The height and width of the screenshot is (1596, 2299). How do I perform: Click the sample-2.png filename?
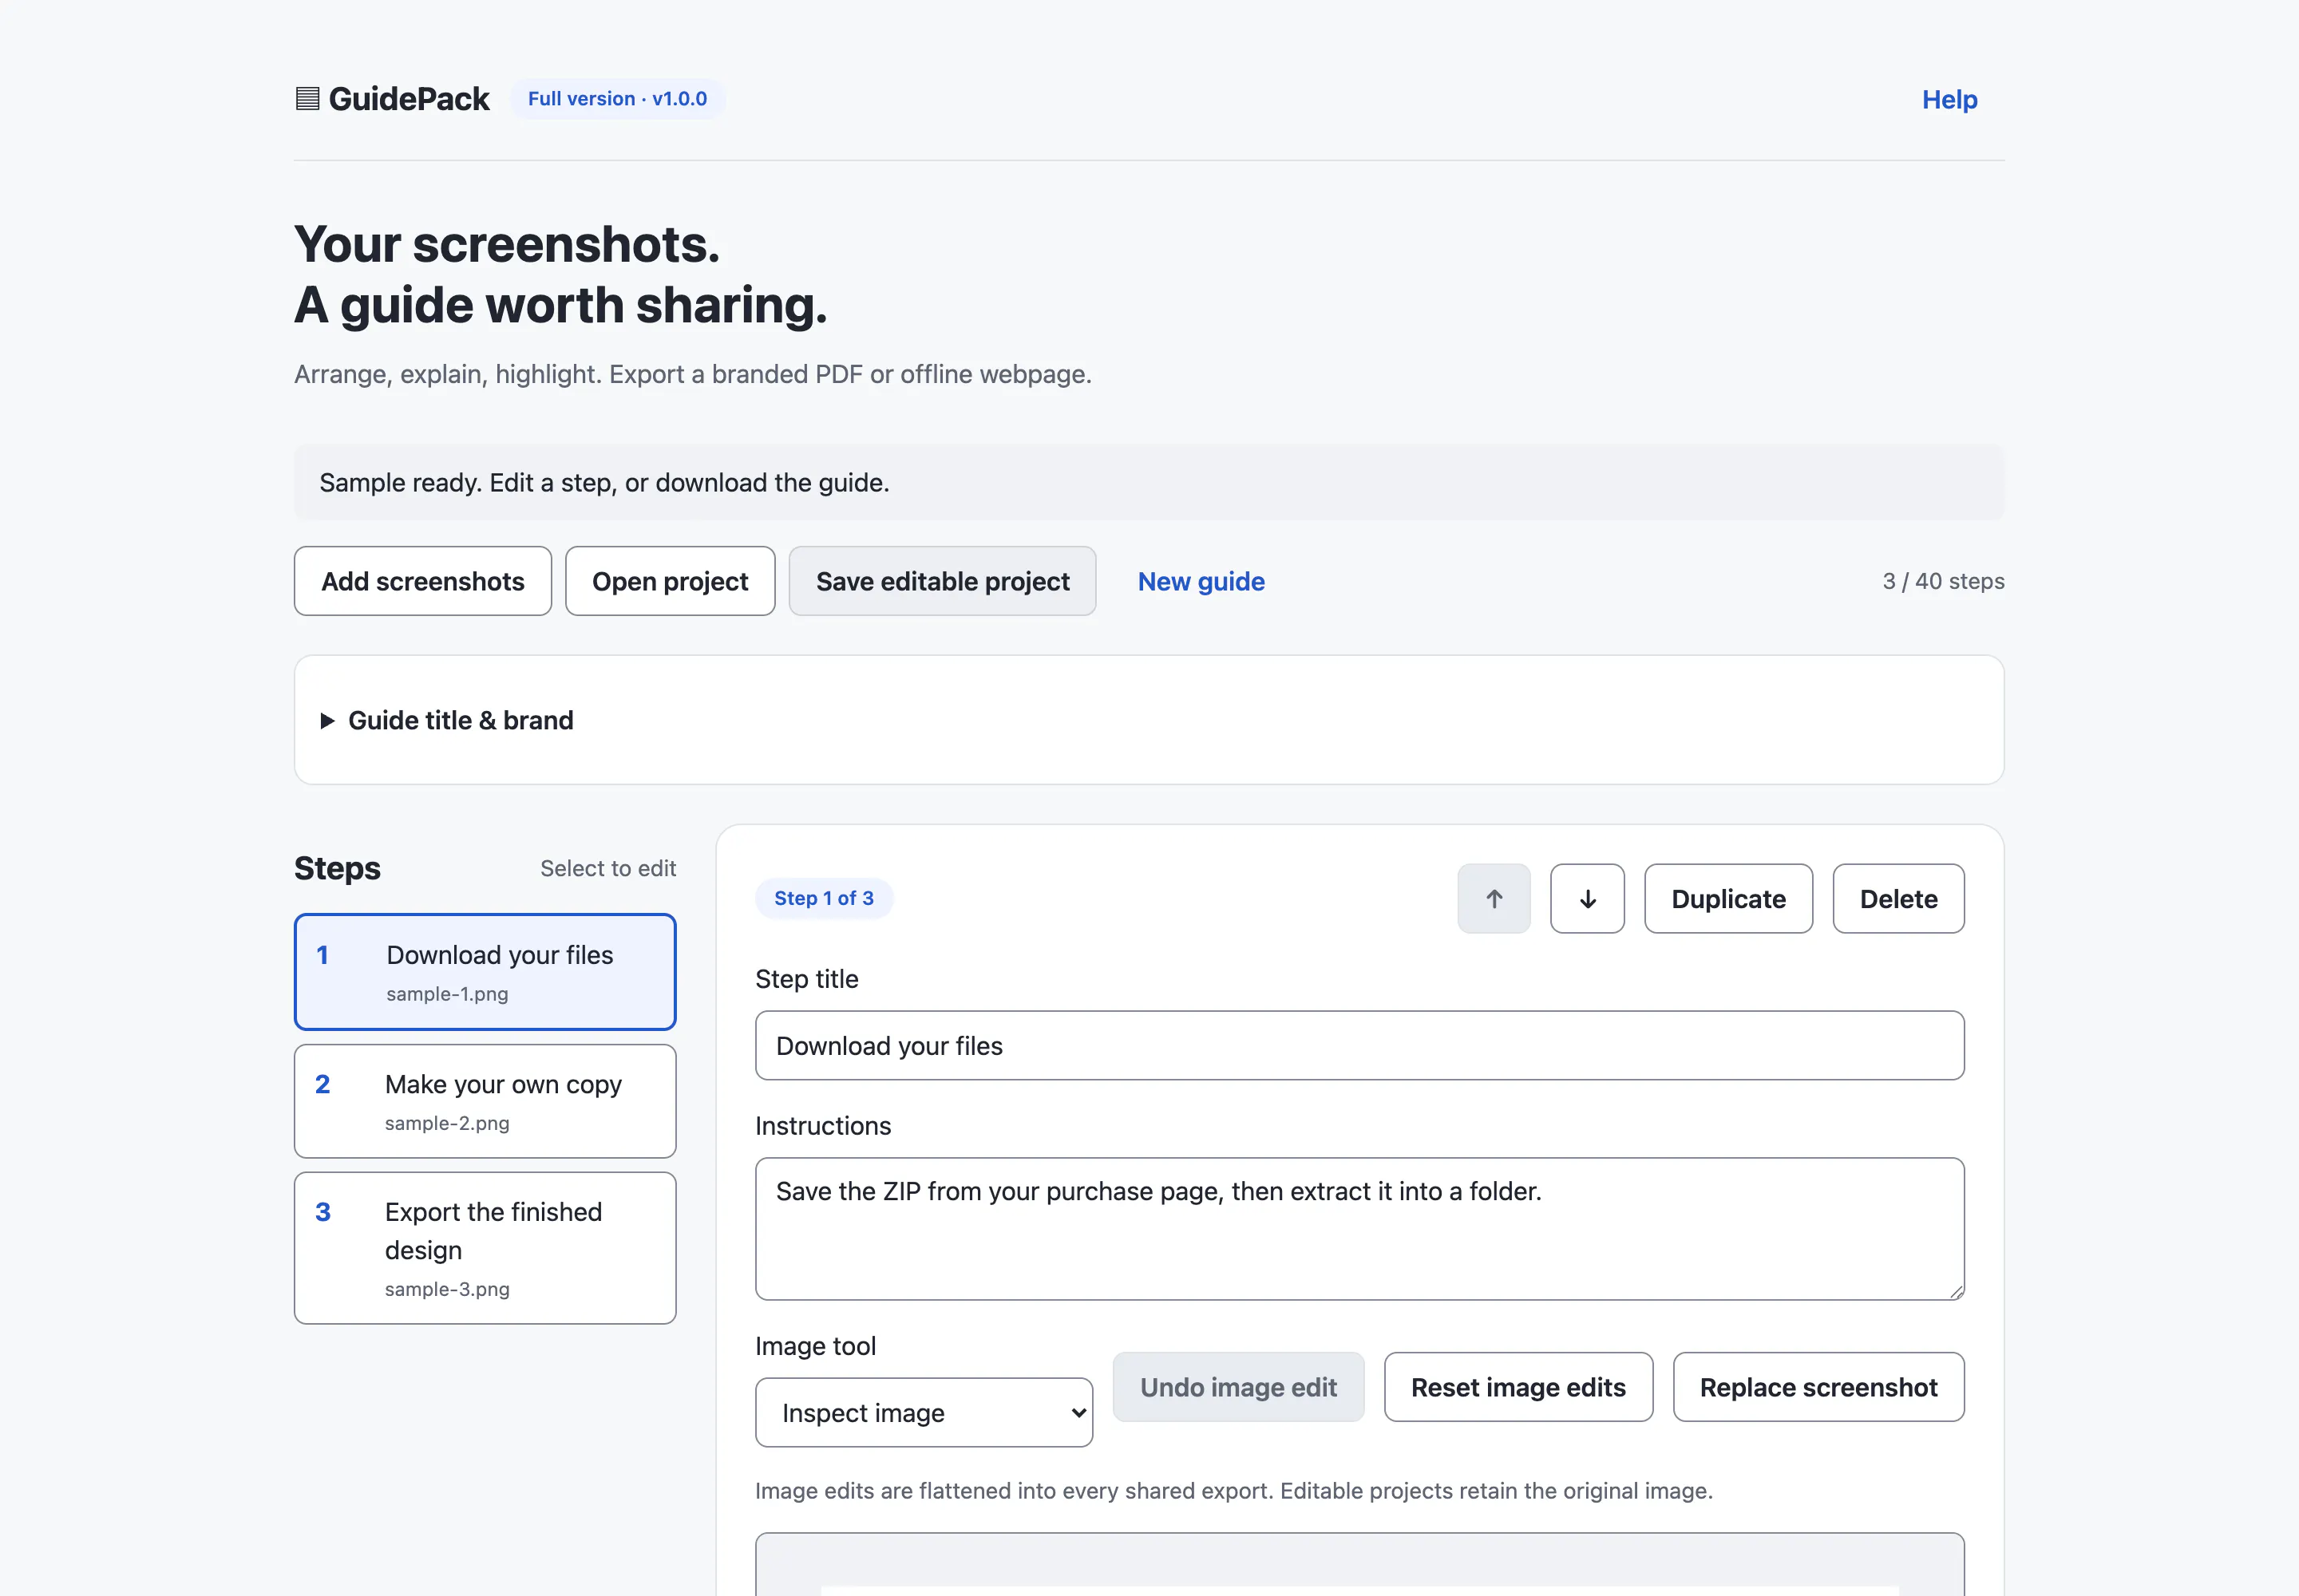pyautogui.click(x=447, y=1123)
